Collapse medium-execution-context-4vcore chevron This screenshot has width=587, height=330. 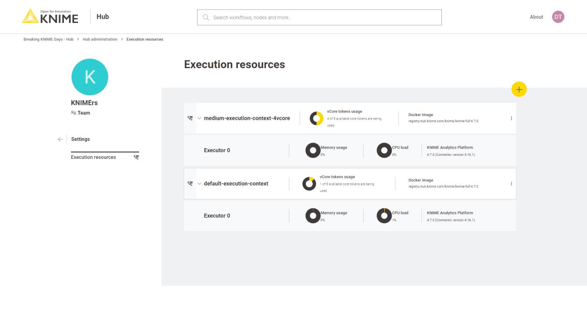[199, 118]
